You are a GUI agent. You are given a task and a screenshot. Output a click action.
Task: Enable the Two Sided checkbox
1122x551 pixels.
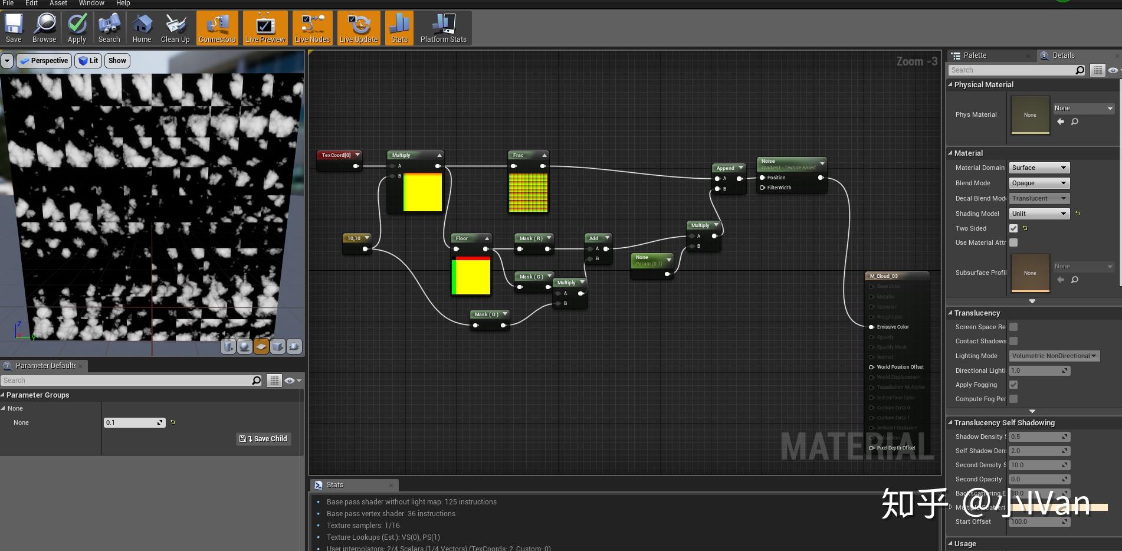coord(1013,228)
